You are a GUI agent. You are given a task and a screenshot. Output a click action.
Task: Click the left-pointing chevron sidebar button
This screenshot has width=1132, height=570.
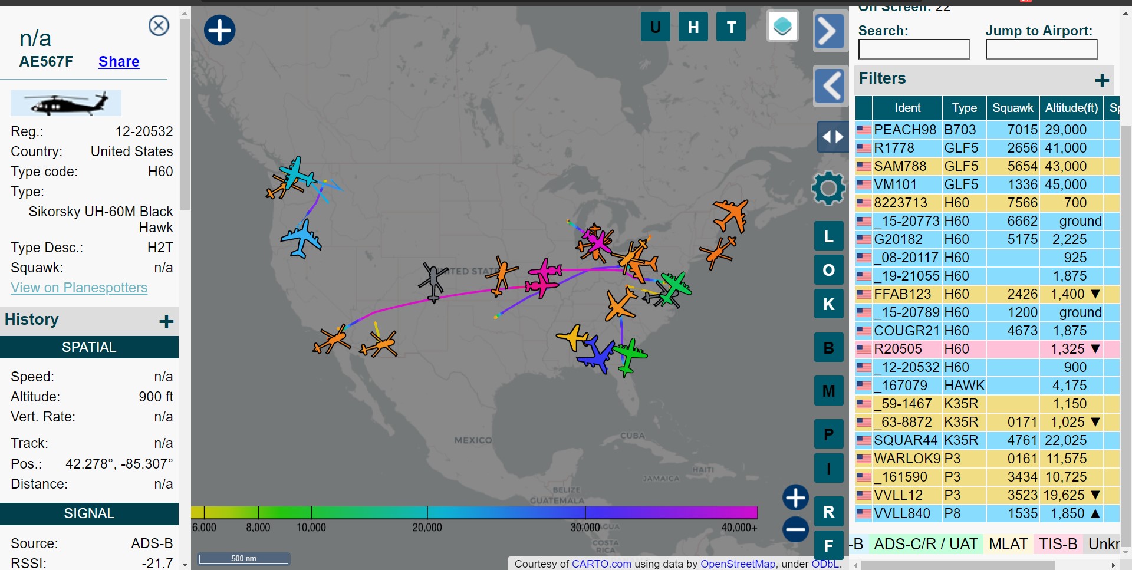[830, 86]
